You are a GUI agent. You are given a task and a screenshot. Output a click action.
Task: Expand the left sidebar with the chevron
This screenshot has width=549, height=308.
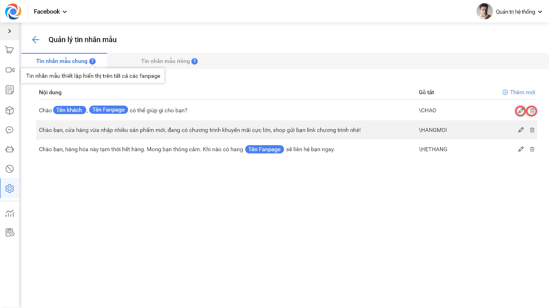pyautogui.click(x=10, y=31)
